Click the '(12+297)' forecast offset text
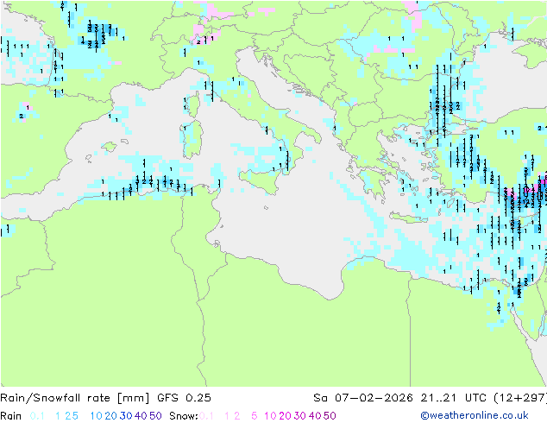The width and height of the screenshot is (547, 423). tap(521, 398)
